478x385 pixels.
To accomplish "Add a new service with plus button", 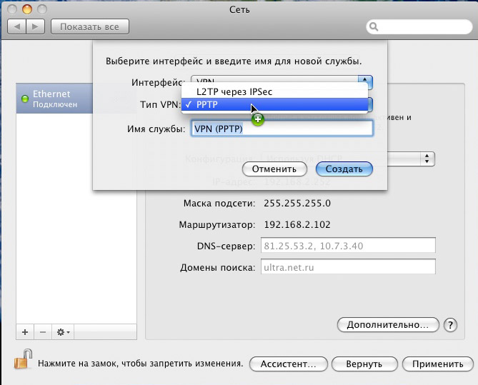I will 25,332.
